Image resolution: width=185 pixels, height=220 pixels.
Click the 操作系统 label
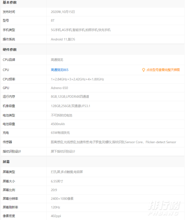click(x=9, y=39)
